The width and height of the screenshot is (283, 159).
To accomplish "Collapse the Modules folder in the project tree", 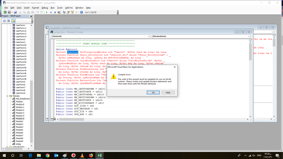I will 7,96.
